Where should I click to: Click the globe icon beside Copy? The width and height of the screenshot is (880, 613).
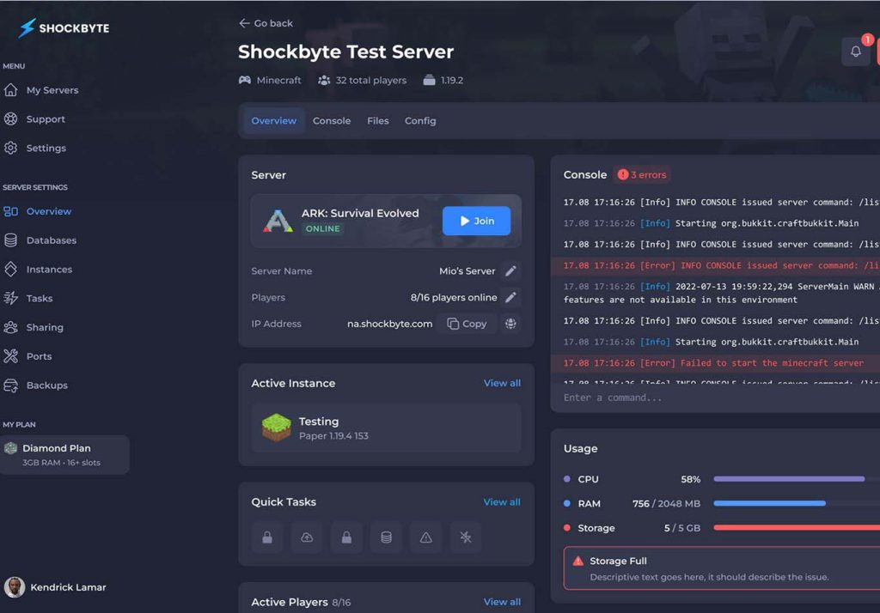pyautogui.click(x=510, y=324)
